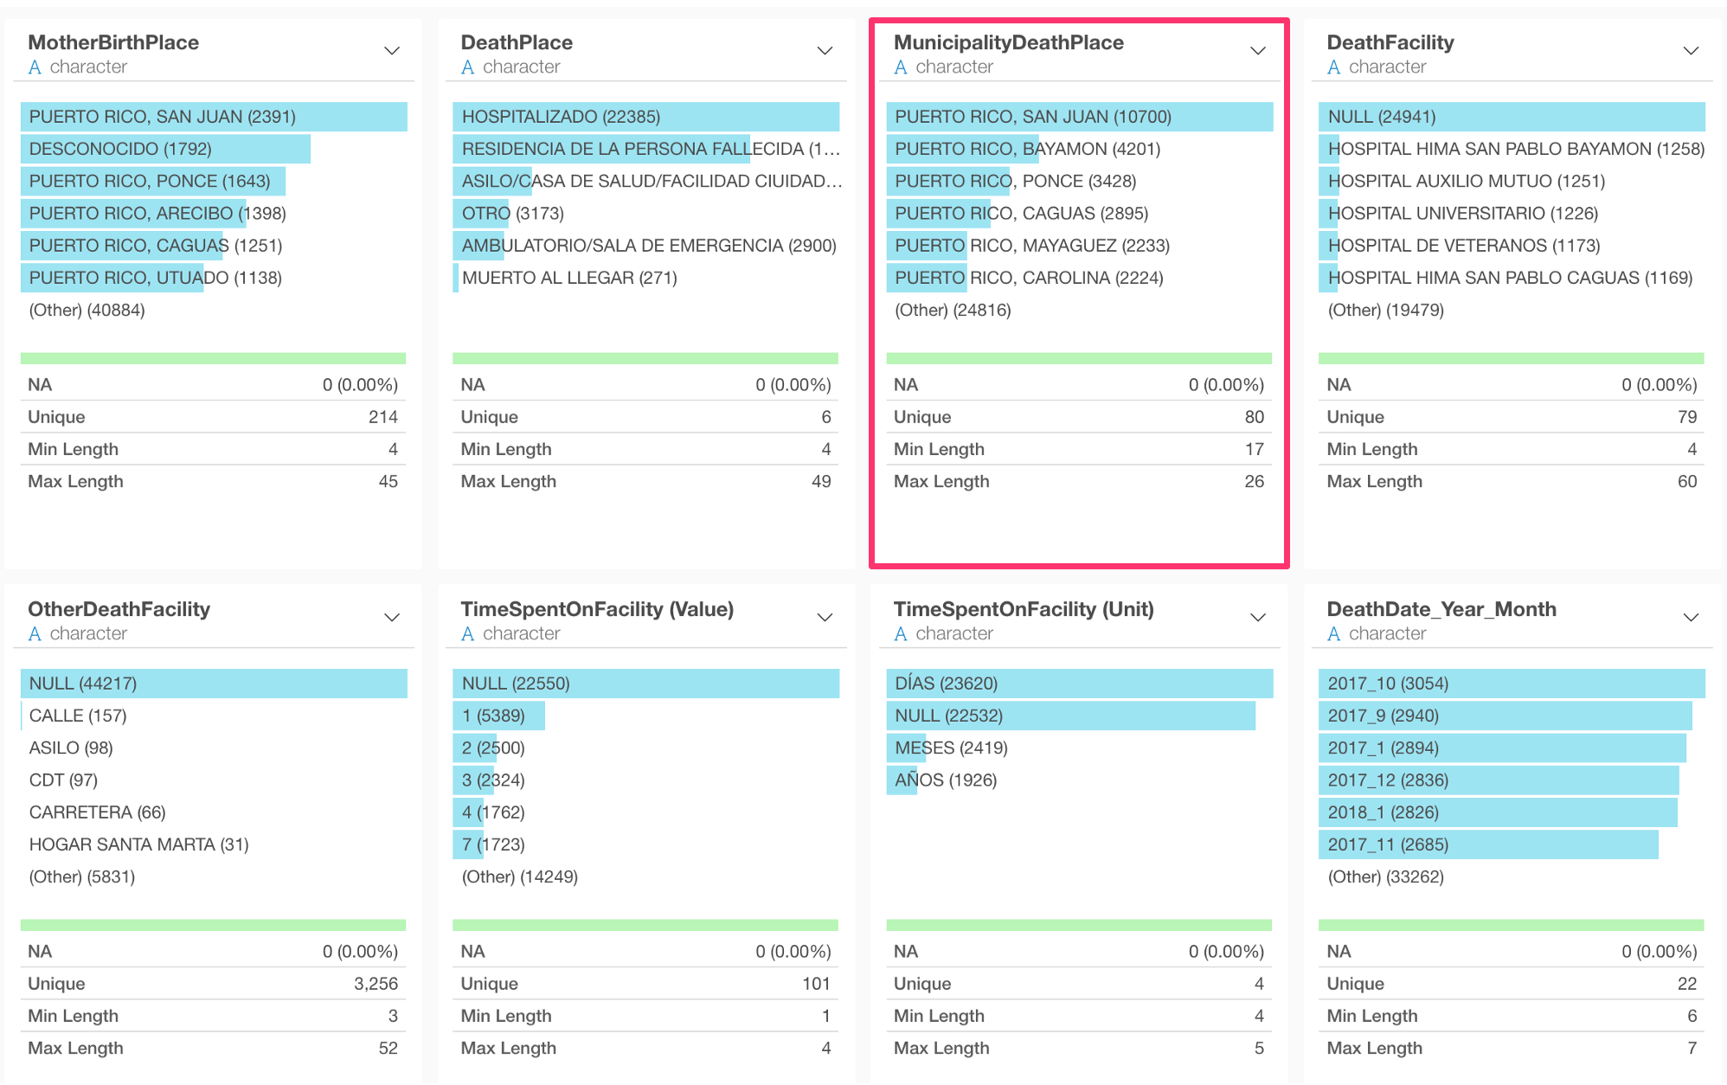The width and height of the screenshot is (1727, 1085).
Task: Click the green NA completeness bar in DeathPlace
Action: pyautogui.click(x=645, y=357)
